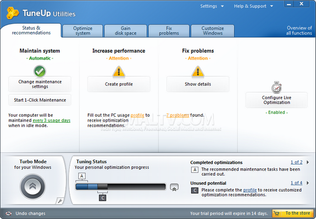Screen dimensions: 316x219
Task: Show next completed optimization with arrow
Action: [308, 162]
